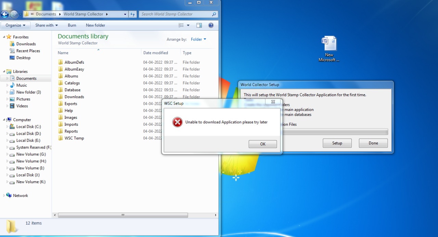Sort by Date modified column header
Viewport: 438px width, 237px height.
pos(161,53)
